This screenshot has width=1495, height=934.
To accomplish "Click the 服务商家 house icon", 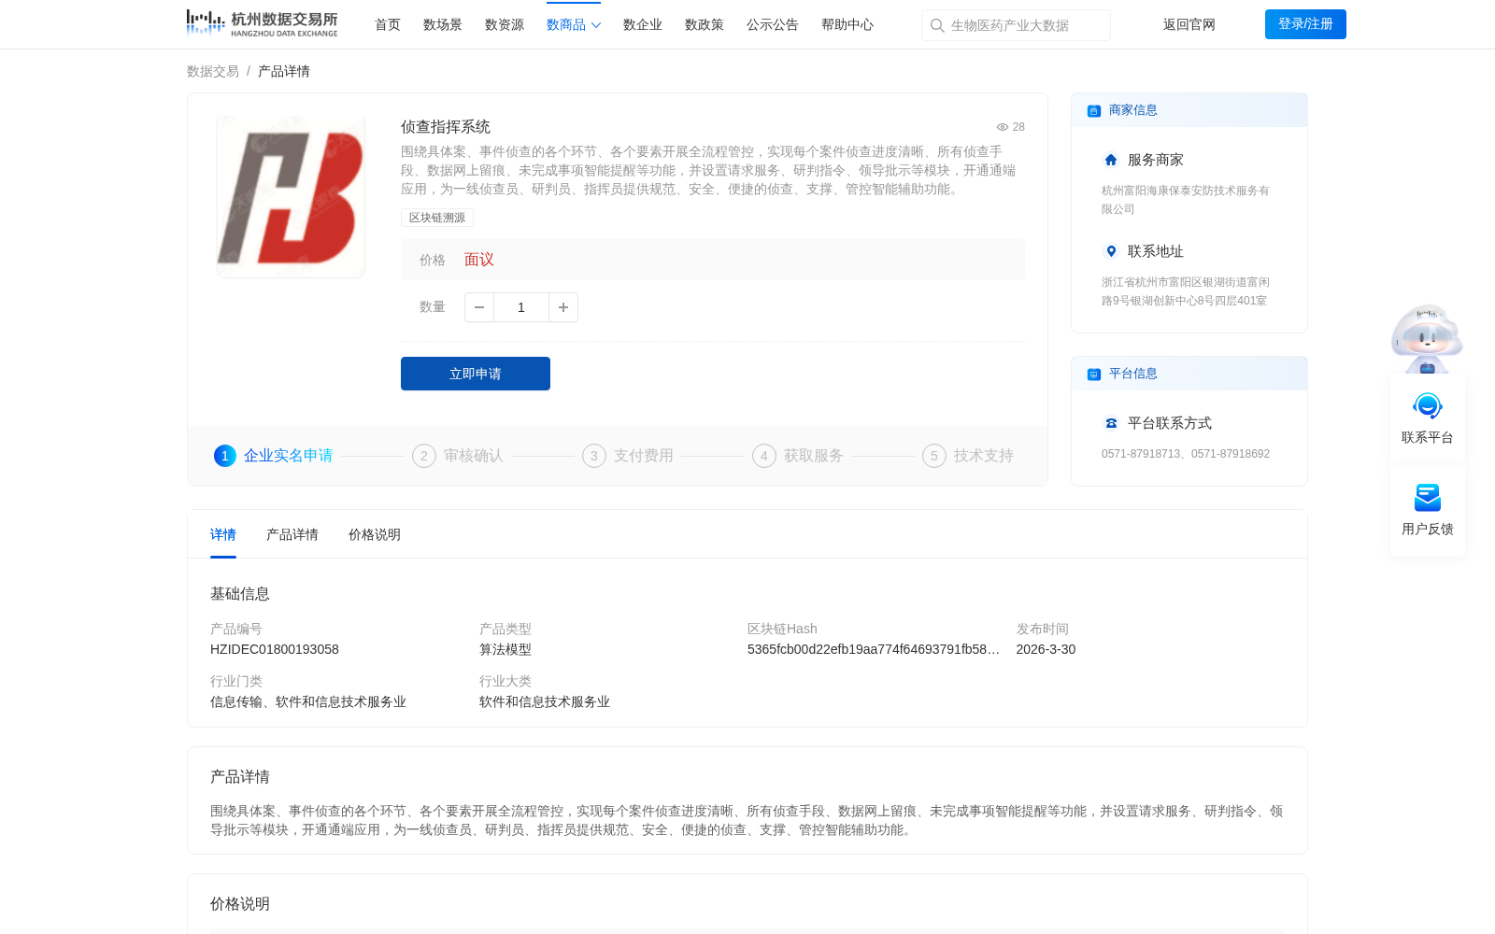I will [1111, 160].
